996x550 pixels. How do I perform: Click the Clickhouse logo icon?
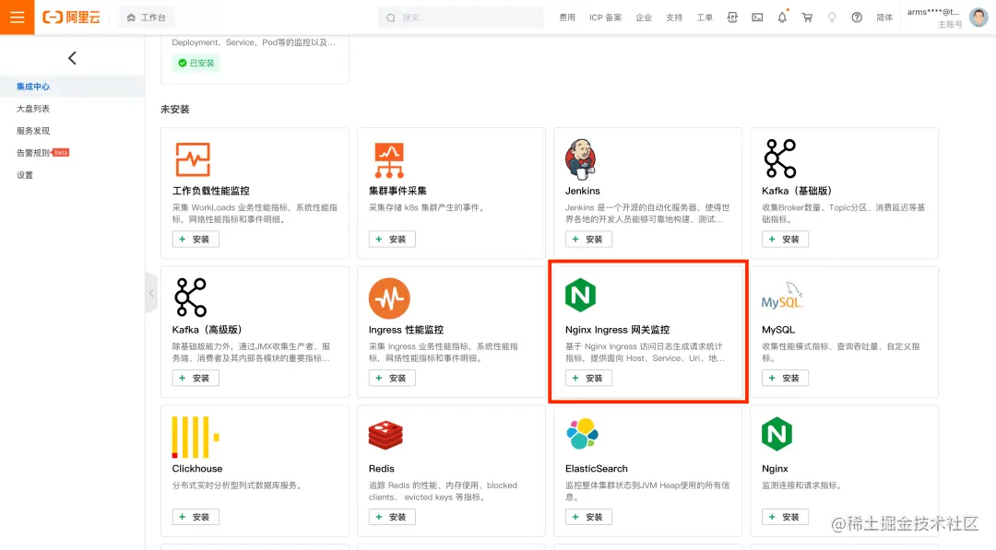coord(196,437)
